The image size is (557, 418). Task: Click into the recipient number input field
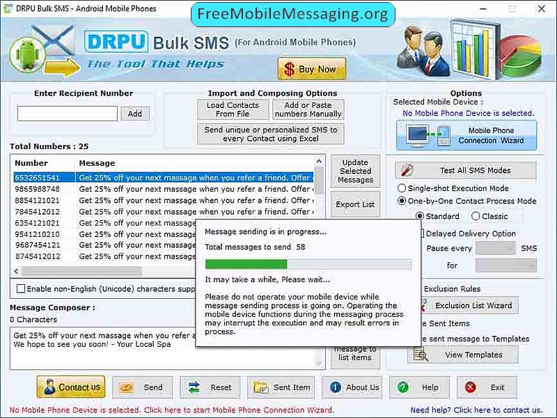tap(68, 114)
